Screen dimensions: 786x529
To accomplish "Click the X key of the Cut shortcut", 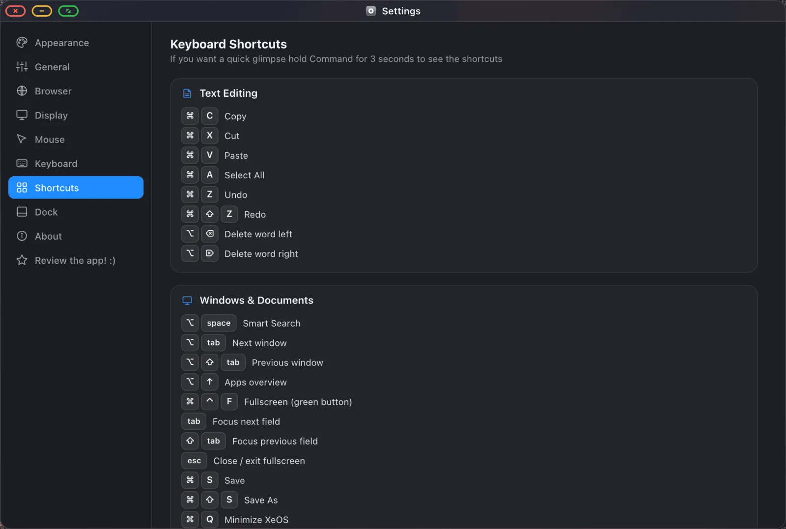I will [x=210, y=136].
